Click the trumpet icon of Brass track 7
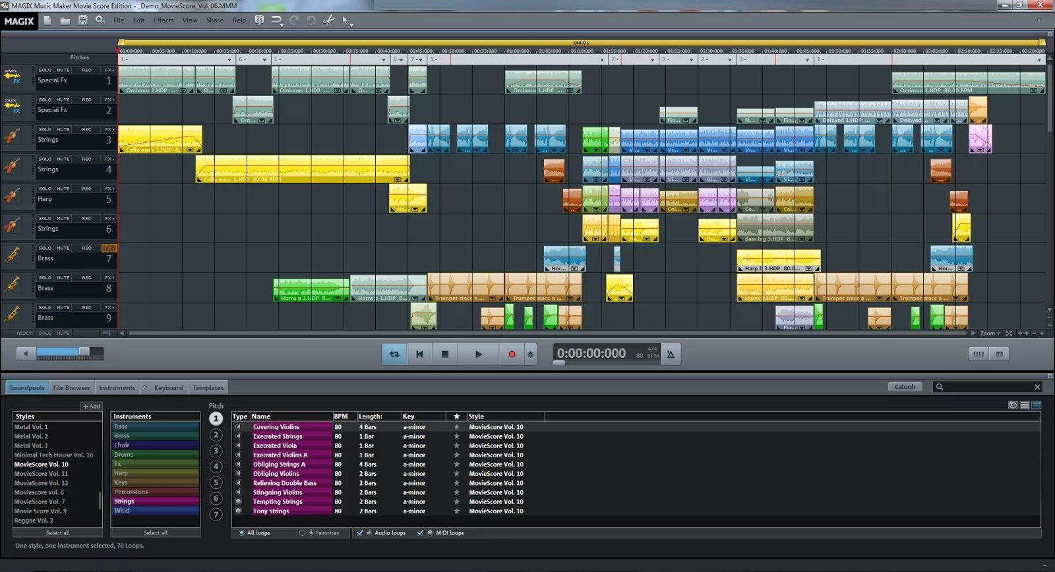1055x572 pixels. [12, 254]
